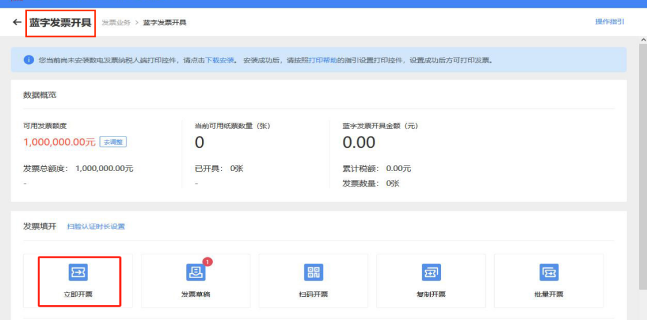Click the 发票草稿 draft icon
This screenshot has height=320, width=647.
(x=195, y=272)
